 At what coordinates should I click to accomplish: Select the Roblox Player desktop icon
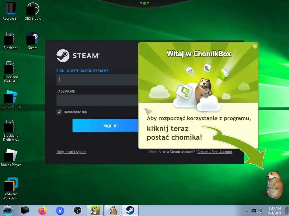pos(11,157)
